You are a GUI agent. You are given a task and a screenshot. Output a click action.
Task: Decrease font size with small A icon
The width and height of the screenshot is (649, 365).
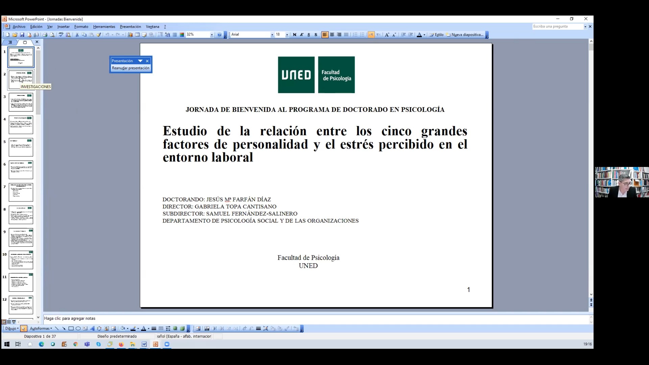394,35
